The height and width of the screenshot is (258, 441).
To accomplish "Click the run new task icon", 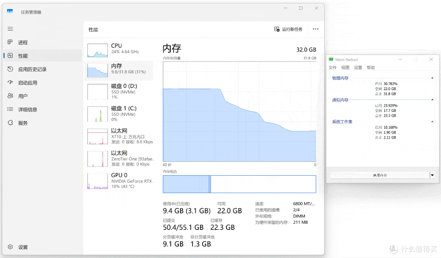I will 277,29.
